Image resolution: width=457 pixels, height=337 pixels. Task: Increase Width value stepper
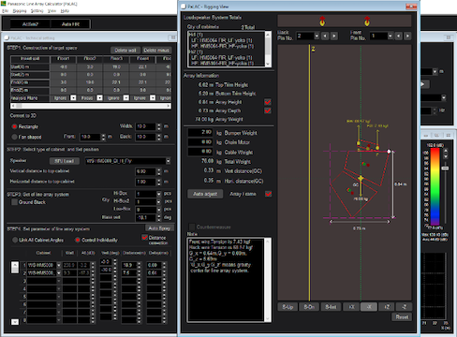coord(159,125)
